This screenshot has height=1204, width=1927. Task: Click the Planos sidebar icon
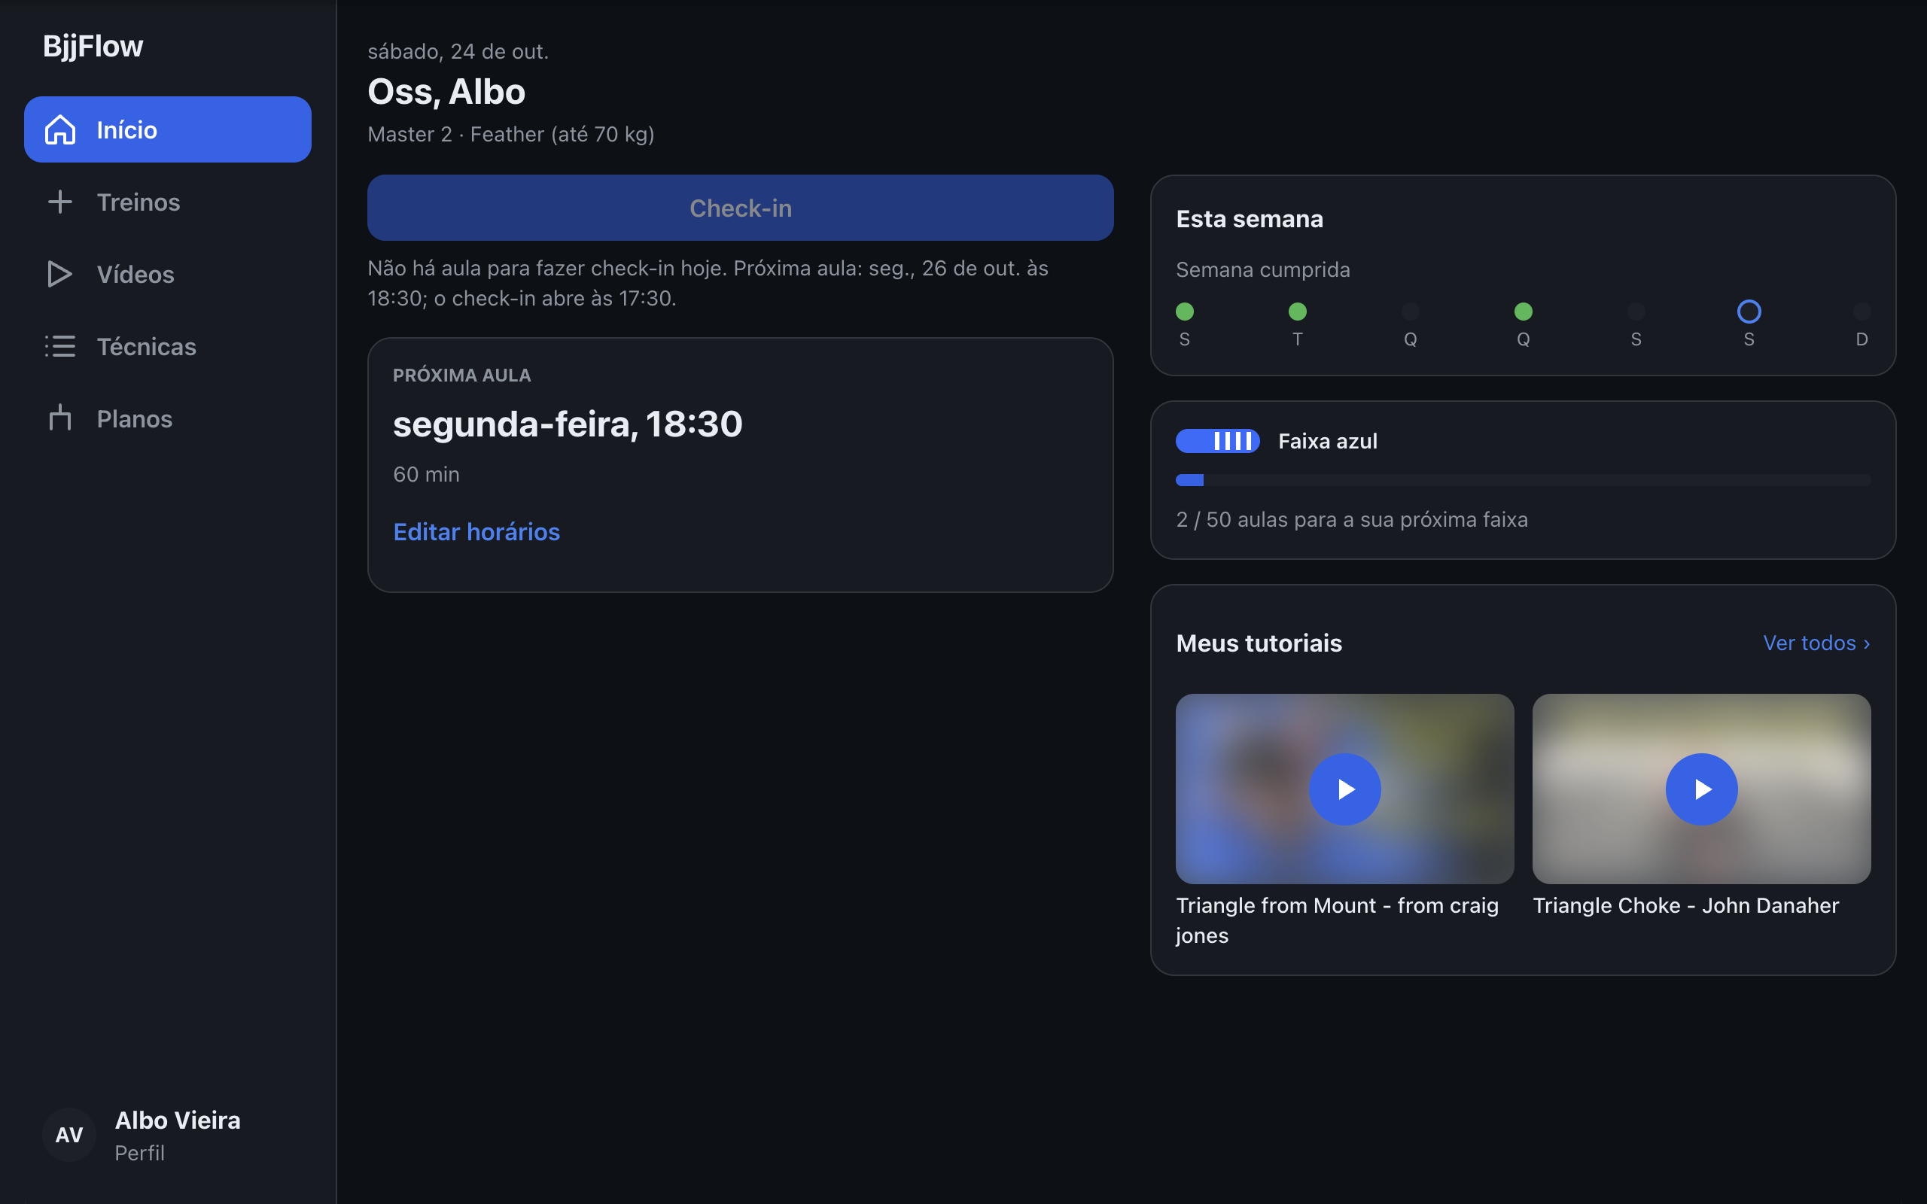pyautogui.click(x=59, y=417)
